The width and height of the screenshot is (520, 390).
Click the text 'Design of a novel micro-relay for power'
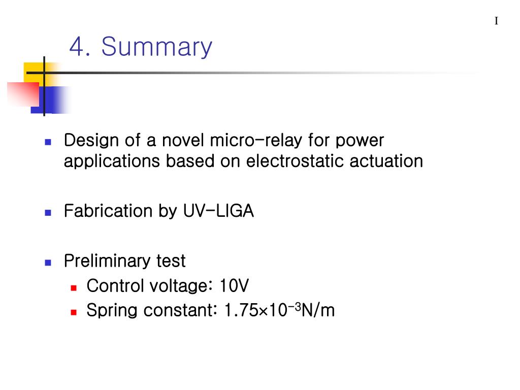[x=224, y=140]
